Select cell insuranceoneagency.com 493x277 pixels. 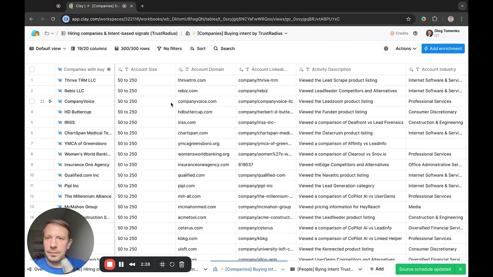206,165
